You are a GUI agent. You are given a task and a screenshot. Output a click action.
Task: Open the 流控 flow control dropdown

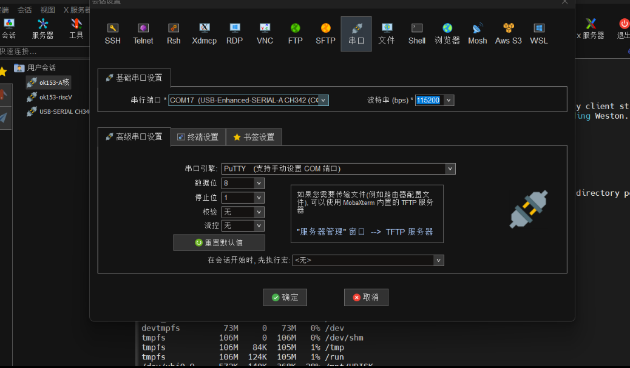[259, 226]
